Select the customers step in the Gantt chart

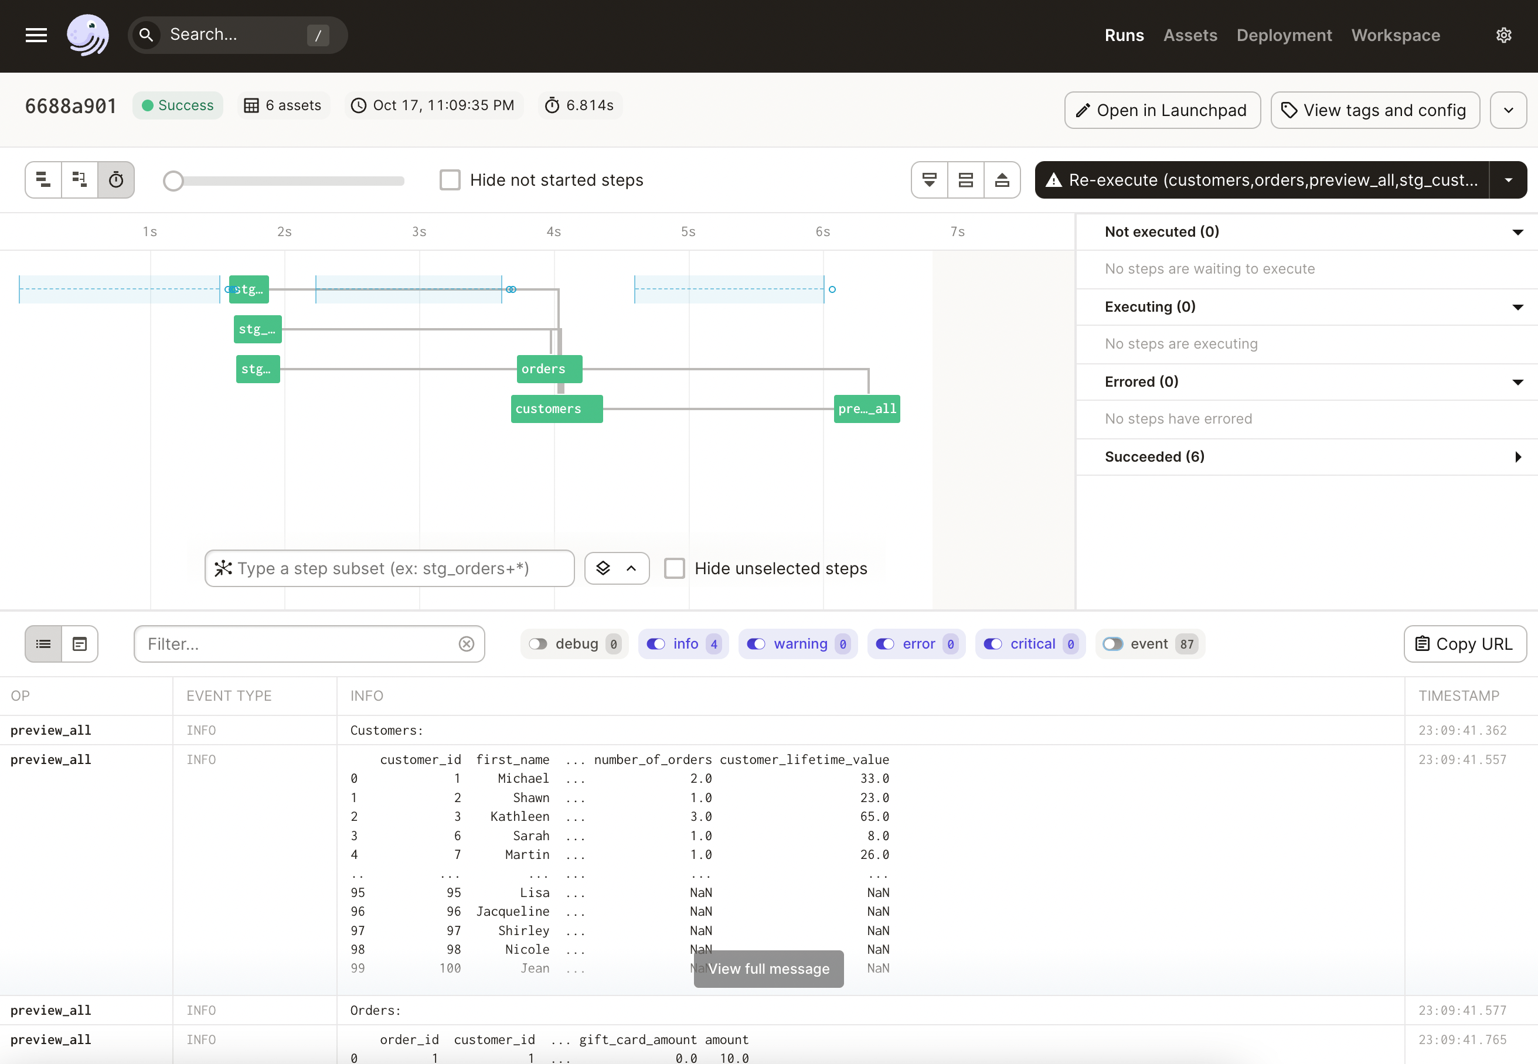pyautogui.click(x=556, y=408)
